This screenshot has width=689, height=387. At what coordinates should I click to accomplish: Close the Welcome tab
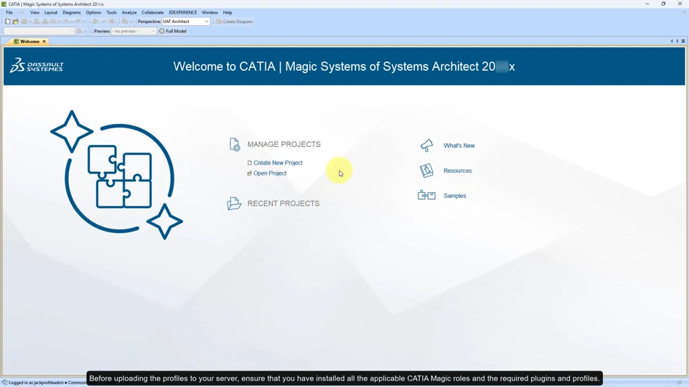44,42
